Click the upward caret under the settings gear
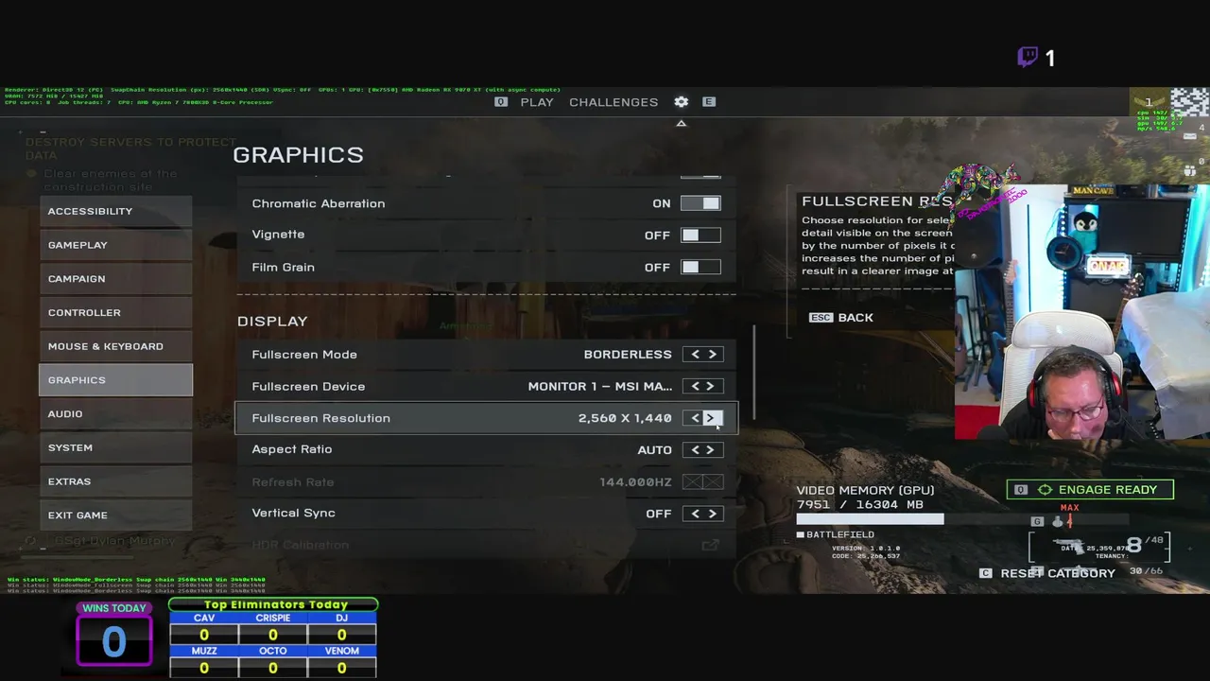Screen dimensions: 1210x681 pyautogui.click(x=681, y=124)
